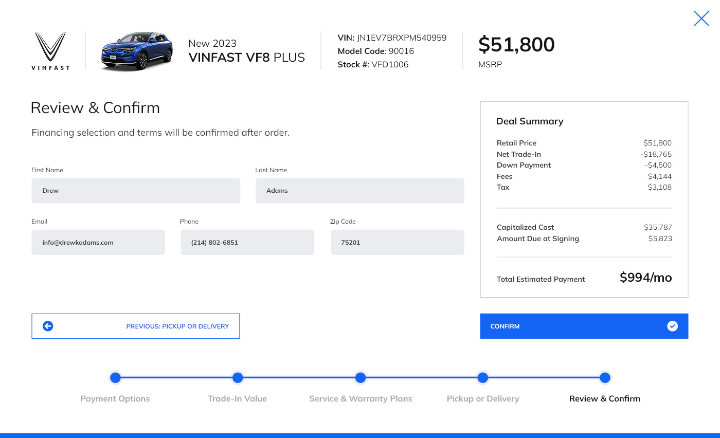Jump to the Payment Options step dot
The width and height of the screenshot is (720, 438).
pyautogui.click(x=115, y=378)
